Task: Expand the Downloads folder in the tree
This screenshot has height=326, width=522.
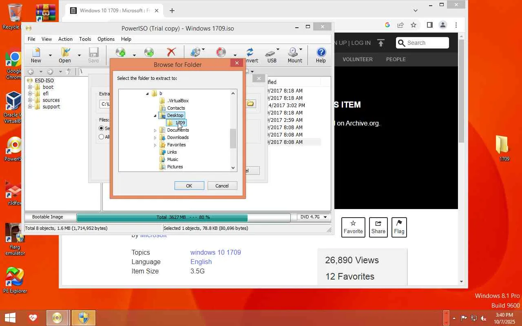Action: 155,138
